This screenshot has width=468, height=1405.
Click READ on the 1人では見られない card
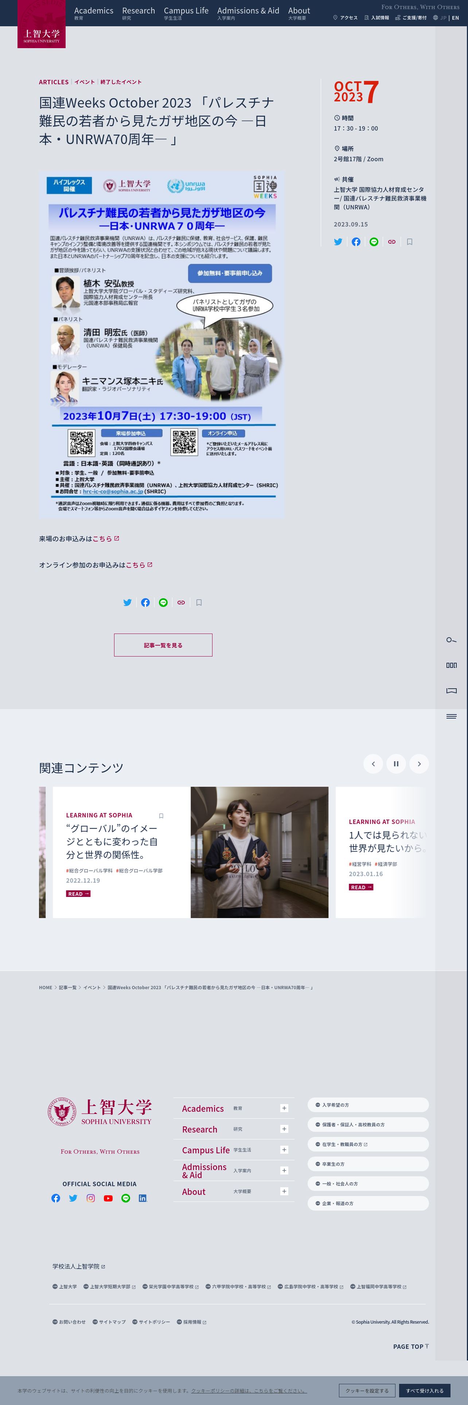(x=361, y=887)
